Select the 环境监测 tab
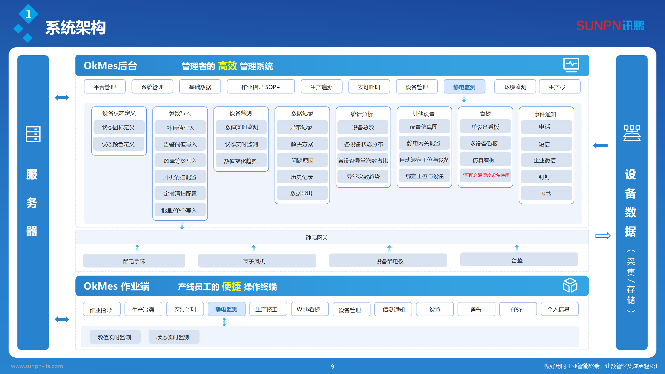This screenshot has height=374, width=665. click(515, 86)
